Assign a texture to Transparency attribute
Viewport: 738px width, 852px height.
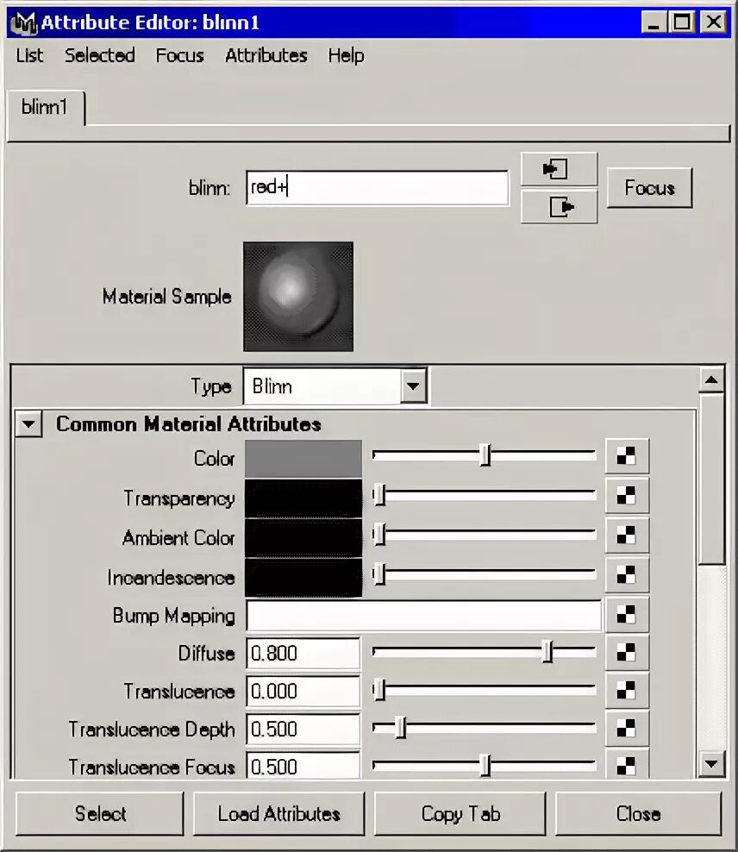pyautogui.click(x=627, y=495)
